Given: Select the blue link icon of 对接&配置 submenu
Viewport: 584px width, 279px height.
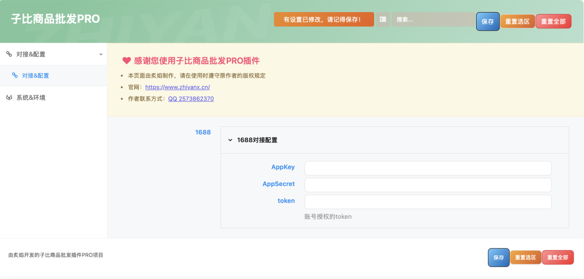Looking at the screenshot, I should pos(15,75).
